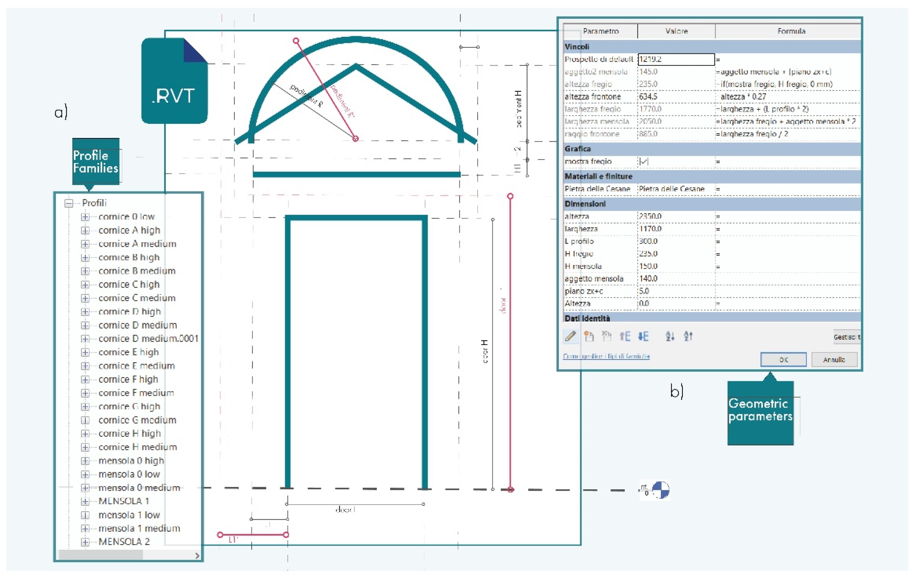Click the move parameter down icon

click(643, 336)
